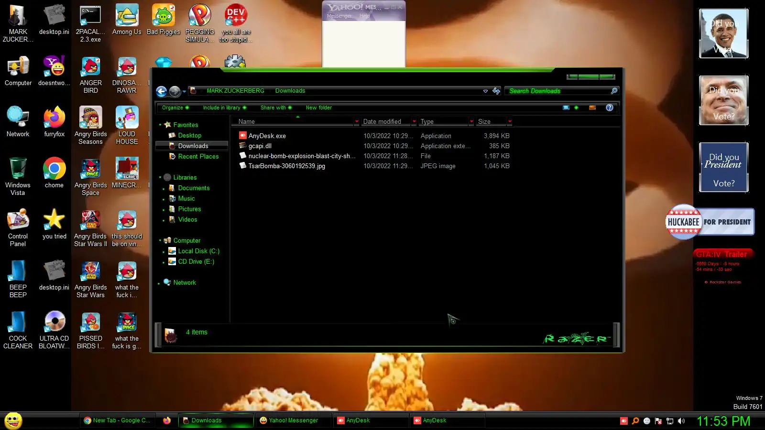The width and height of the screenshot is (765, 430).
Task: Click the network tray icon
Action: [x=670, y=421]
